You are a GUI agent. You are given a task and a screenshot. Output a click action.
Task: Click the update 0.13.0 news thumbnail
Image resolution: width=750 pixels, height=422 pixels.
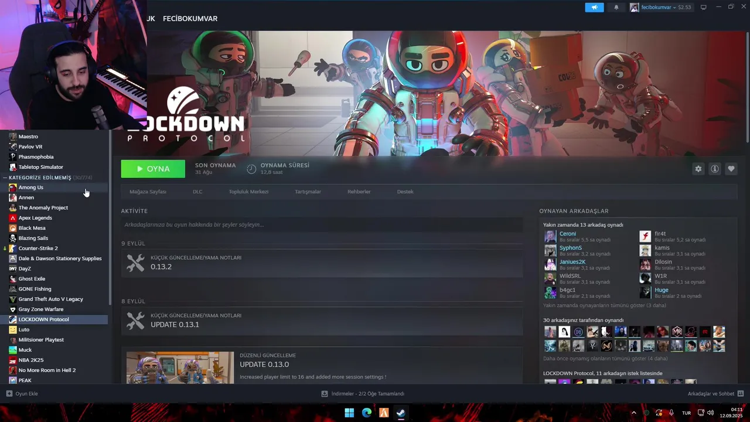(x=180, y=367)
